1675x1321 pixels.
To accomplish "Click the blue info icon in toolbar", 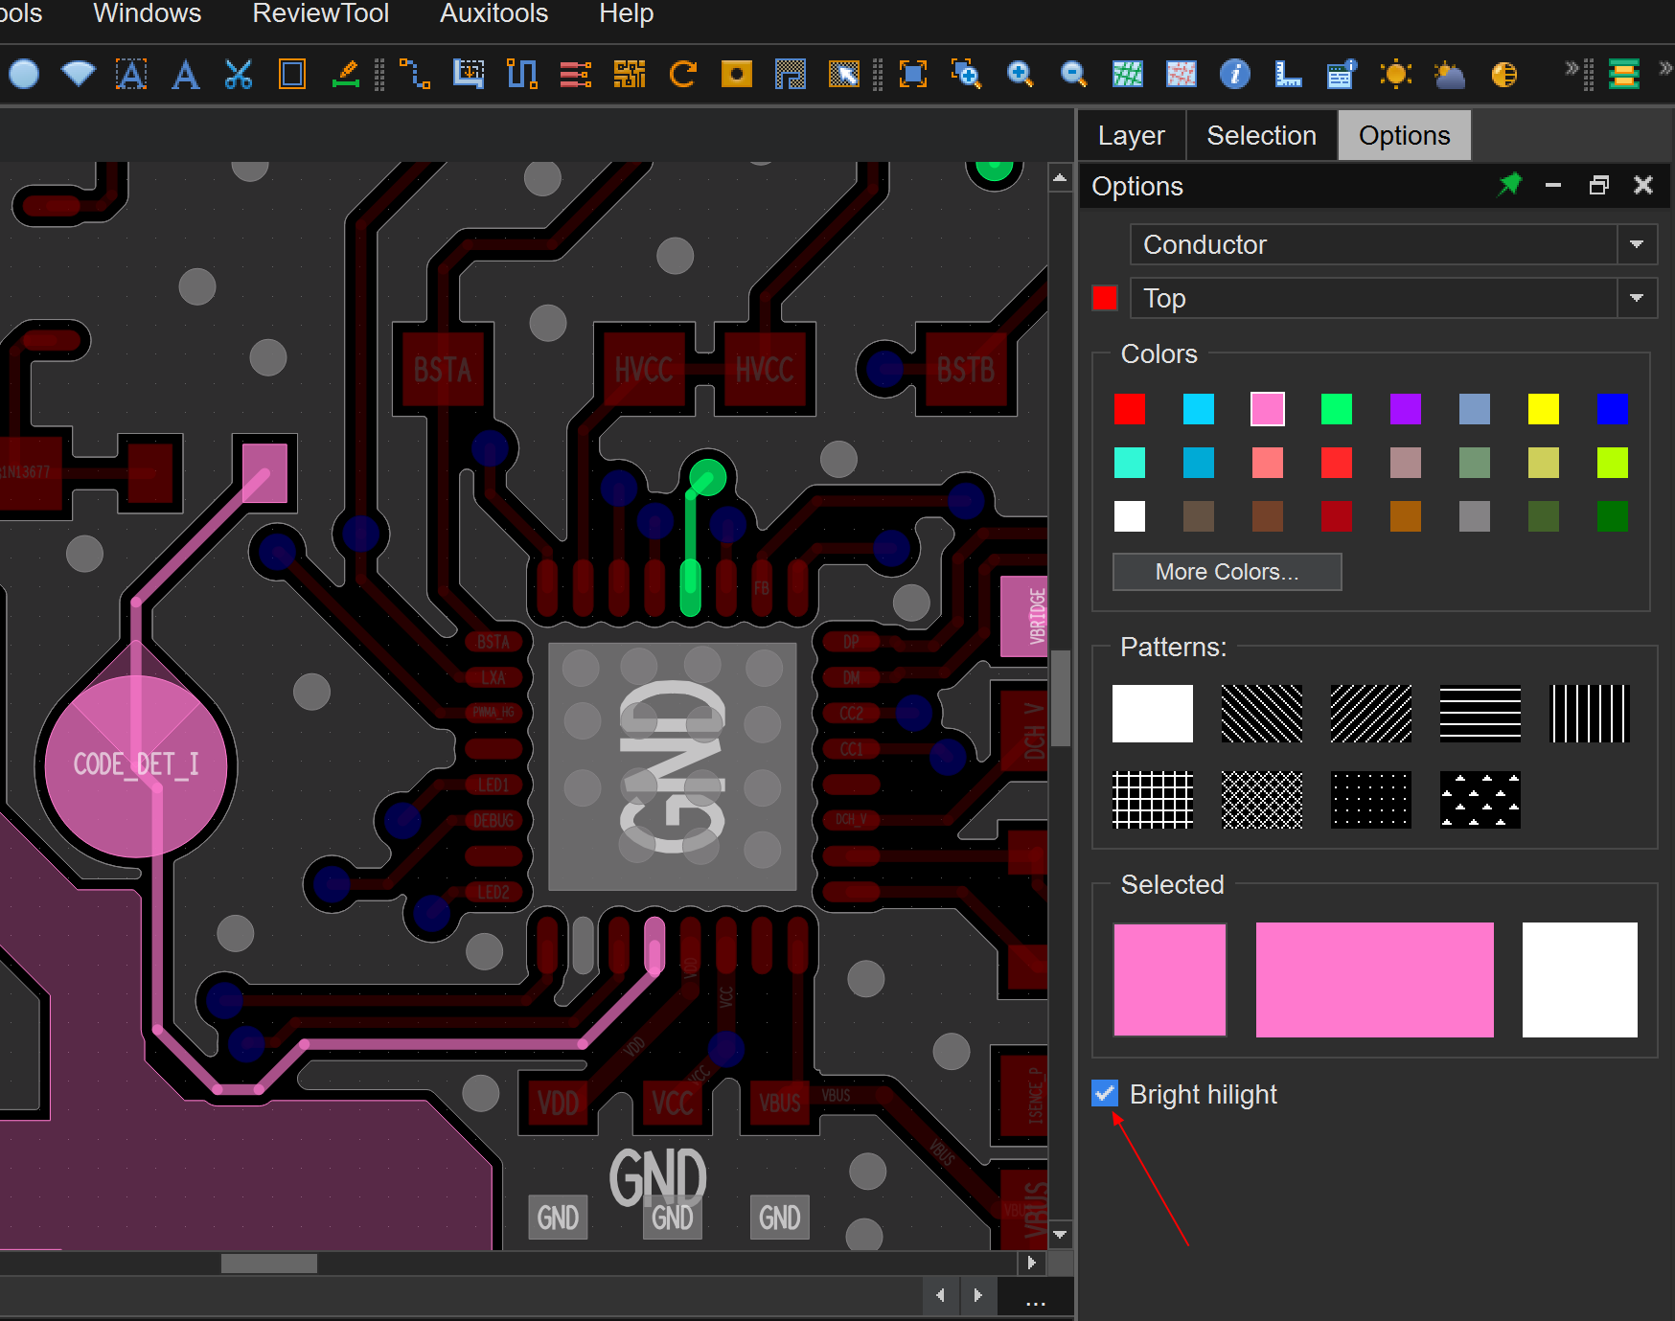I will (x=1234, y=74).
